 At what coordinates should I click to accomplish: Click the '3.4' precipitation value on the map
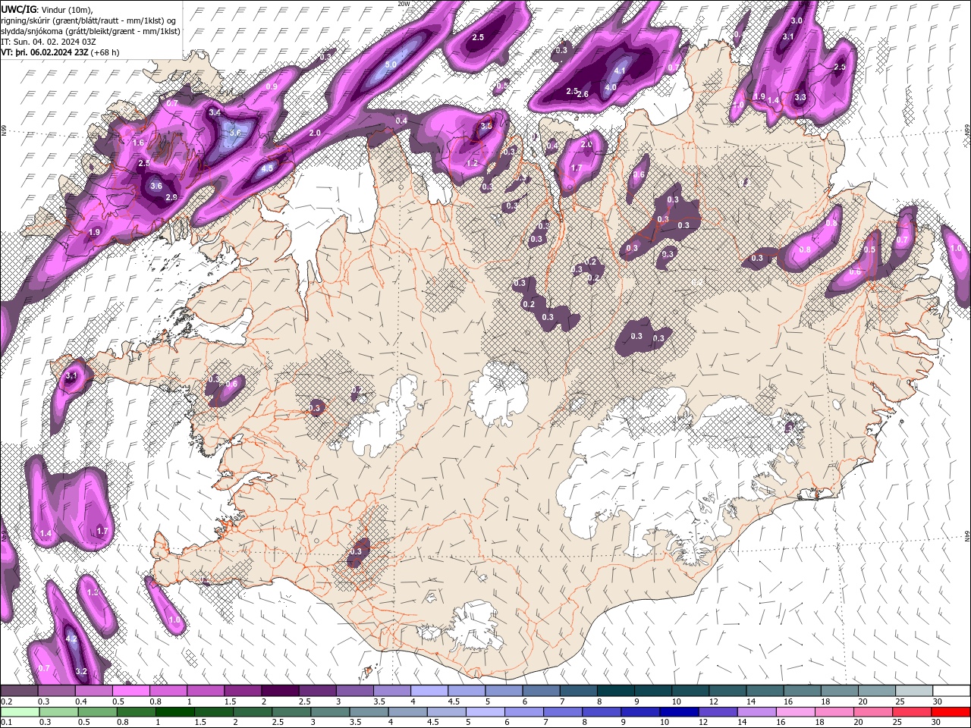pos(215,112)
